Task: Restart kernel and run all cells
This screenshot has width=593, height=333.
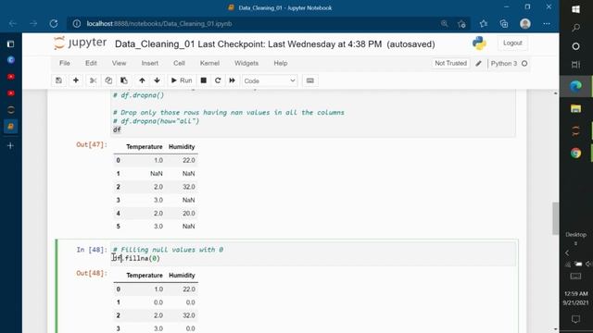Action: 233,80
